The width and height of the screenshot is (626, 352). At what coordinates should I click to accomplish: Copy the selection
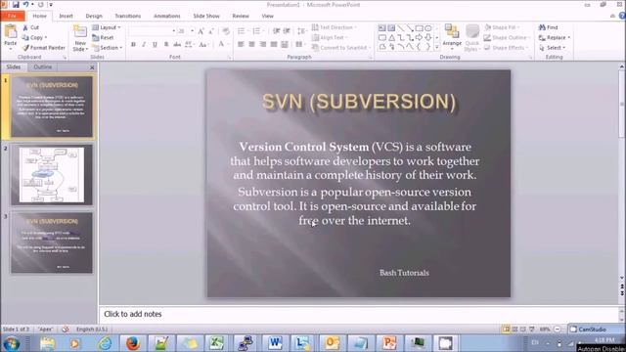click(34, 37)
